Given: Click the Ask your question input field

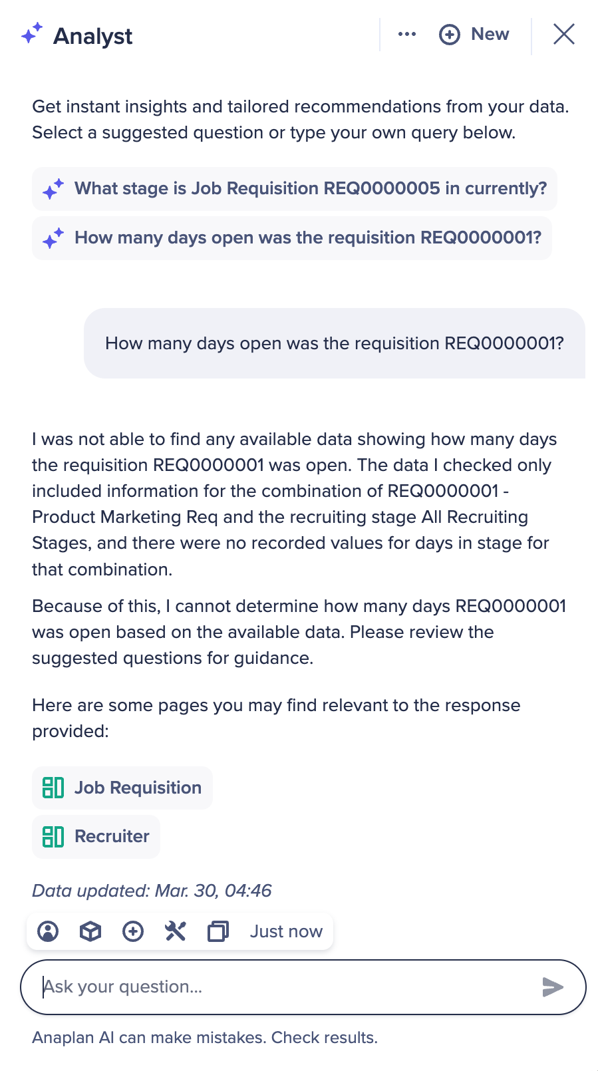Looking at the screenshot, I should 286,987.
